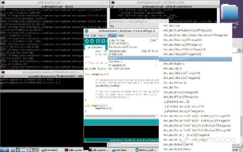243x152 pixels.
Task: Click the Arduino logo in the bitlashdemo title bar
Action: [86, 31]
